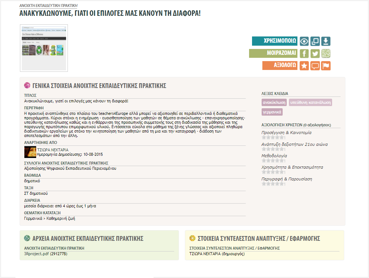Select the υπεύθυνη κατανάλωση keyword tag

pos(310,102)
